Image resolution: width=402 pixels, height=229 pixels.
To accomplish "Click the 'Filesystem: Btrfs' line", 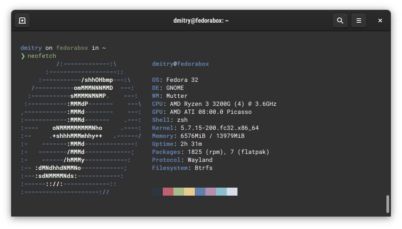I will coord(182,168).
